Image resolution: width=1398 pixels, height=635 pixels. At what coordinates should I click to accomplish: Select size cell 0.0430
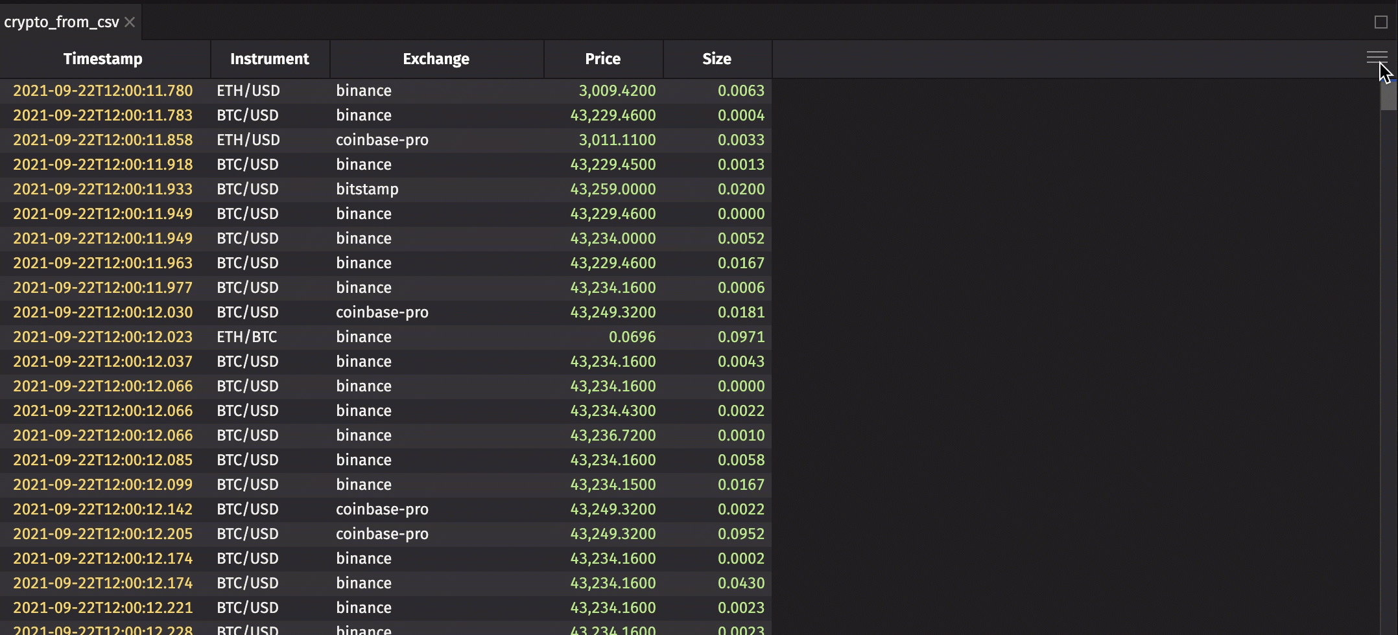pos(740,583)
